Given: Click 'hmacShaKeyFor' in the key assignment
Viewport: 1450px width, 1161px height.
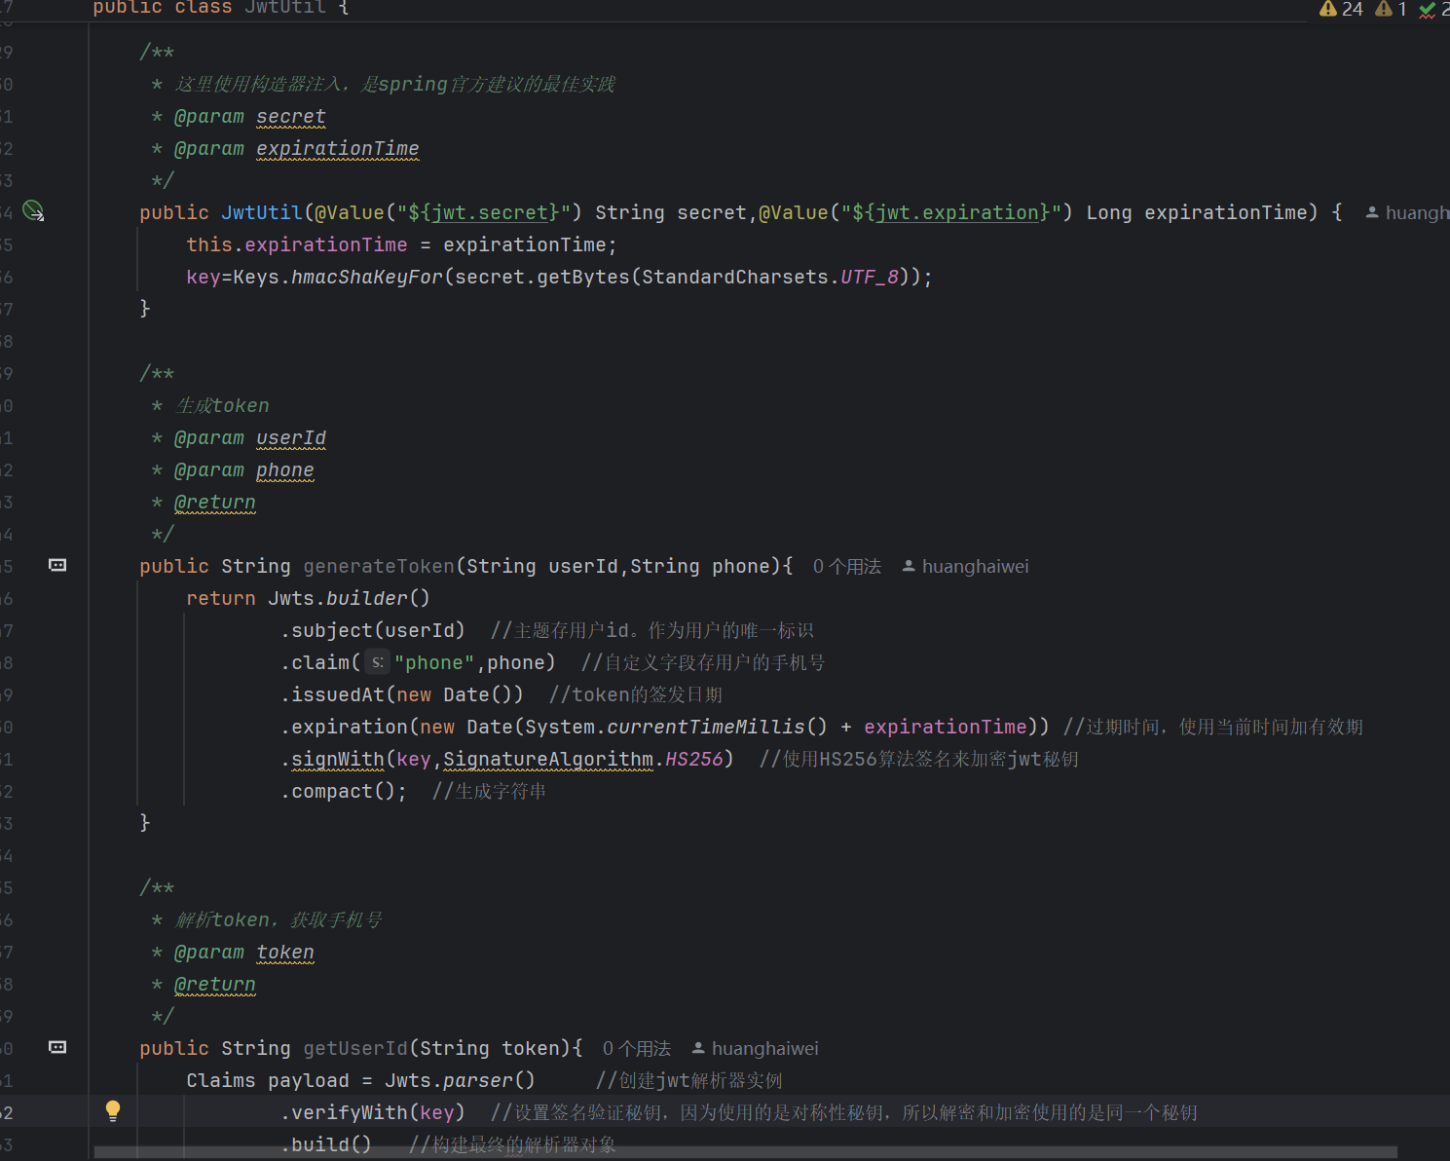Looking at the screenshot, I should [367, 277].
